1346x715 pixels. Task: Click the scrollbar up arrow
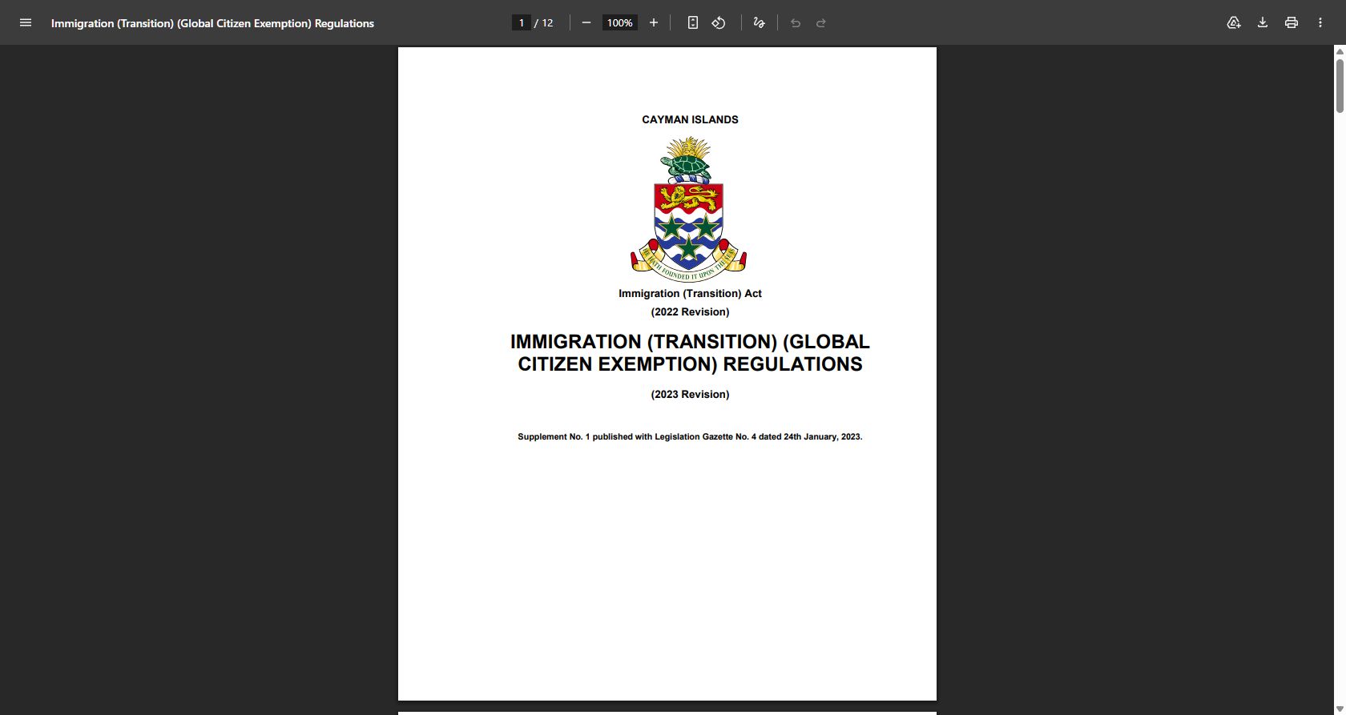pyautogui.click(x=1339, y=51)
